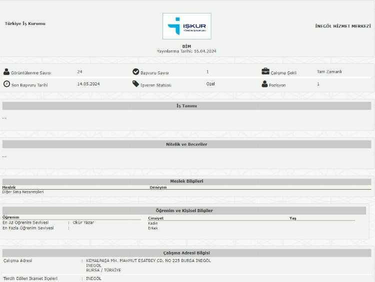Viewport: 375px width, 282px height.
Task: Select the İş Tanımı section header
Action: tap(186, 106)
